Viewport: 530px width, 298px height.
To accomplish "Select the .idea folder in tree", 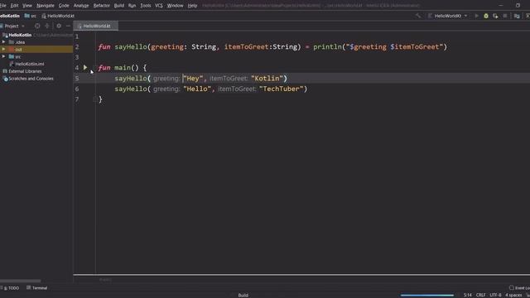I will pos(20,42).
